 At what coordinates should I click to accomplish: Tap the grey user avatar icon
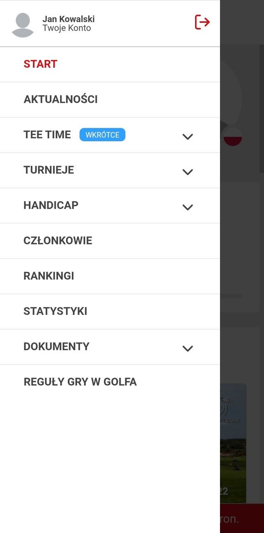[23, 25]
